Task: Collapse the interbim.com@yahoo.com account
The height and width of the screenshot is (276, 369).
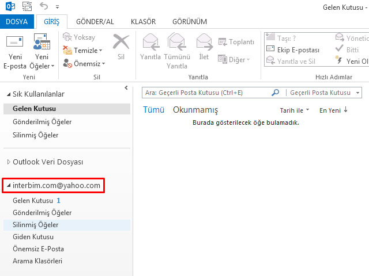Action: 8,186
